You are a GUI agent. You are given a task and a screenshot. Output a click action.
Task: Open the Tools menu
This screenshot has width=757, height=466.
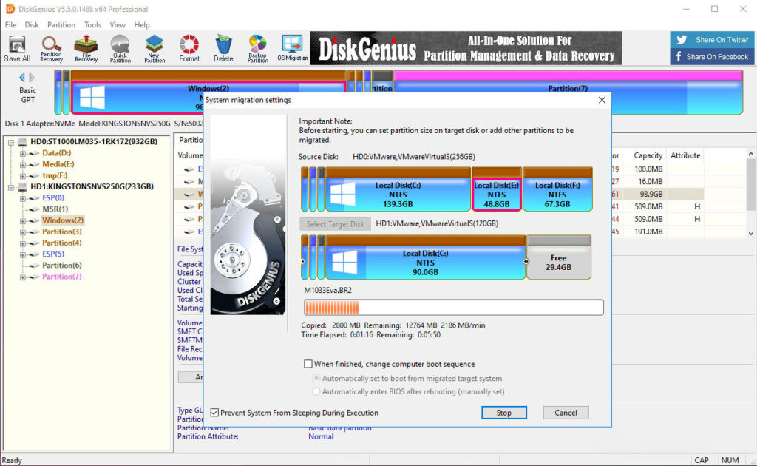[92, 24]
